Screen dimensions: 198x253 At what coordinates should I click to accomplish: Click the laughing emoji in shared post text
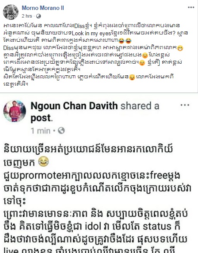click(x=43, y=161)
